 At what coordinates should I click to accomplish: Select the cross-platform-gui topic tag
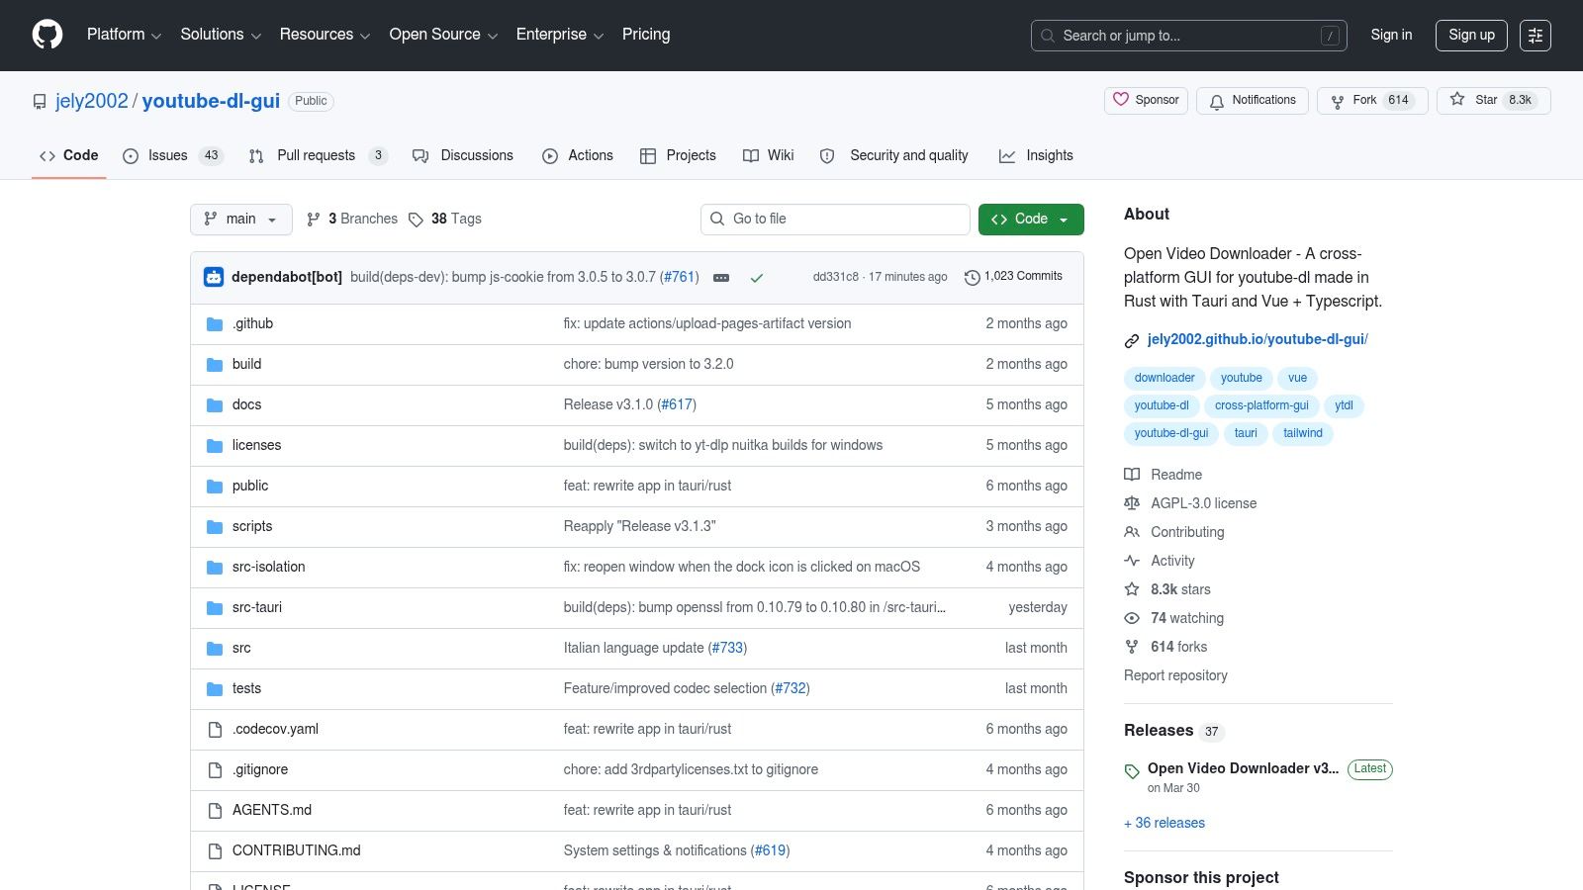click(1261, 405)
